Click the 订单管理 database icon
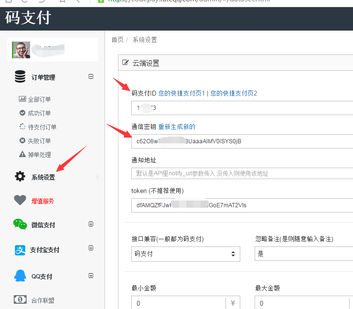353x309 pixels. point(20,76)
